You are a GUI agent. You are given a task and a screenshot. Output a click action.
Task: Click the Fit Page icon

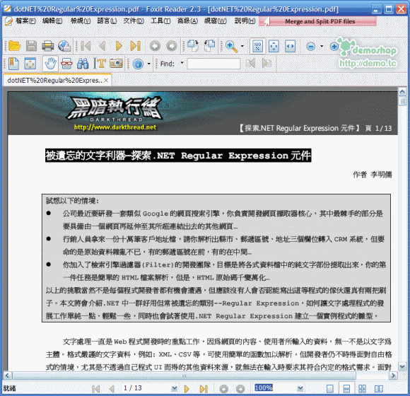pos(274,46)
